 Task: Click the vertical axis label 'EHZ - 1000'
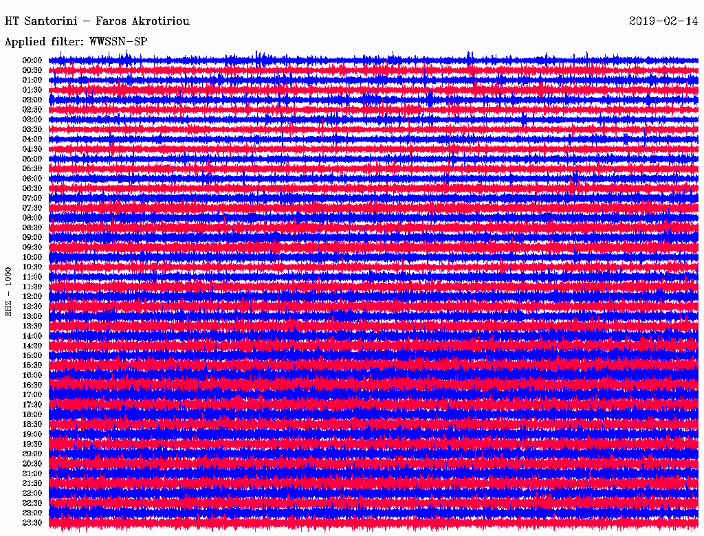pos(8,292)
